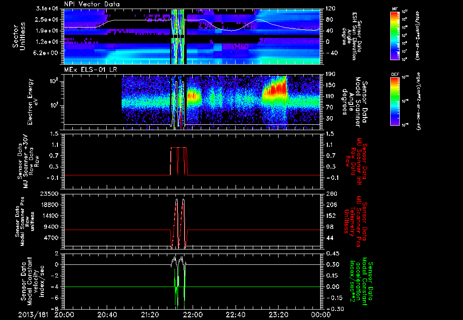Viewport: 463px width, 320px height.
Task: Click the '120' sun elevation tick label
Action: [331, 9]
